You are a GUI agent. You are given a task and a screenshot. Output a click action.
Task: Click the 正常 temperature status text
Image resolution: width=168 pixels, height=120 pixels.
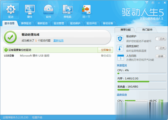(x=161, y=101)
